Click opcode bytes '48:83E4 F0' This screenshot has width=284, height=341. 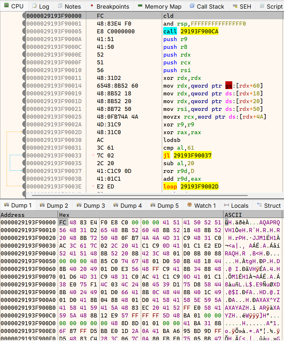click(114, 24)
